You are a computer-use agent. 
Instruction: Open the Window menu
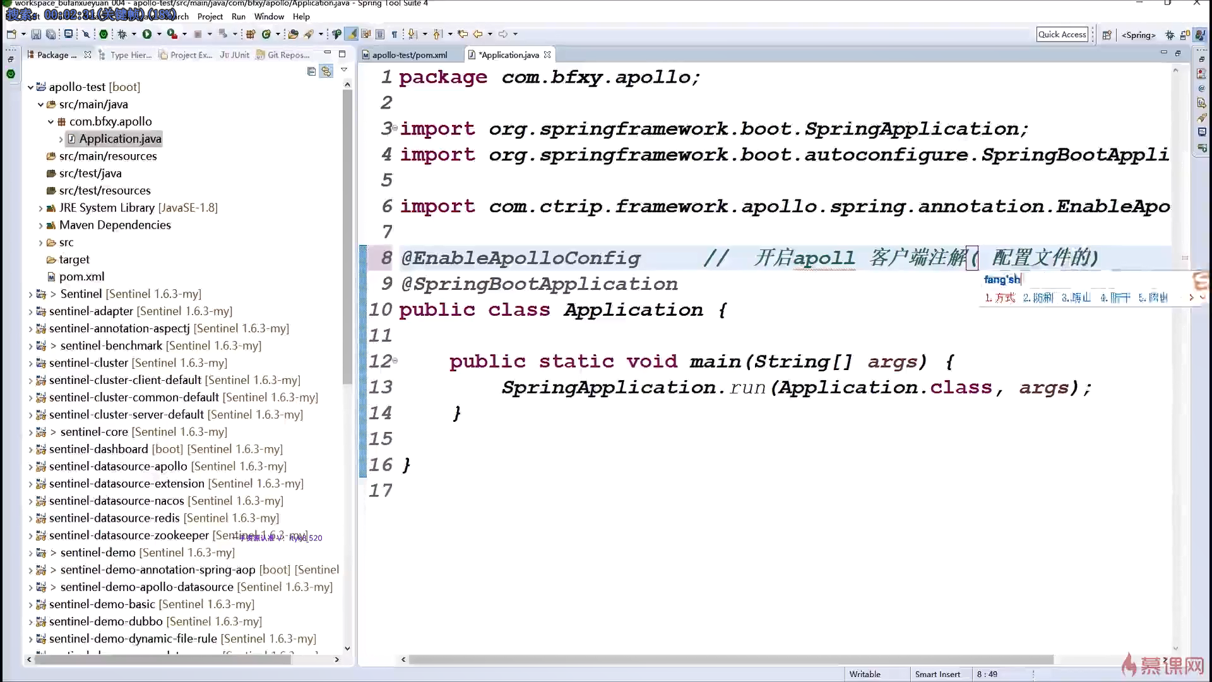(x=269, y=16)
